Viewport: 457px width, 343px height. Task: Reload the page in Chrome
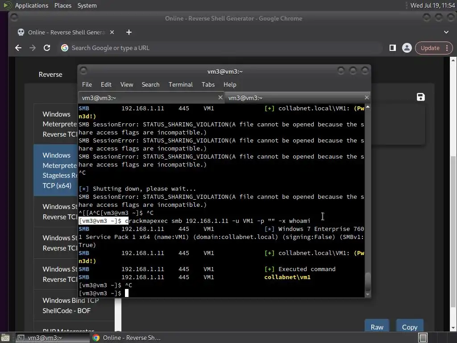click(46, 48)
